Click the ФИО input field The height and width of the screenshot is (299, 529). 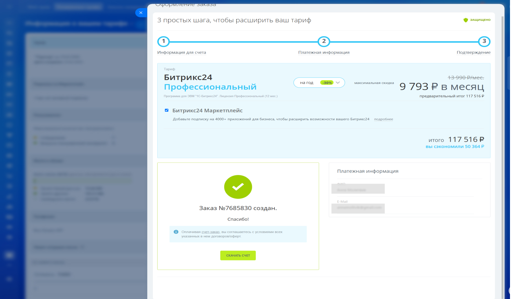(358, 189)
